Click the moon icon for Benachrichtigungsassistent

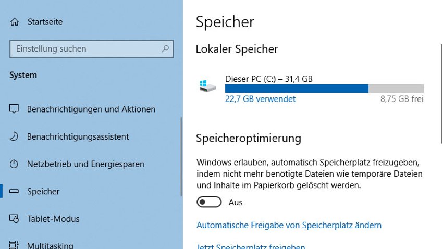click(14, 136)
